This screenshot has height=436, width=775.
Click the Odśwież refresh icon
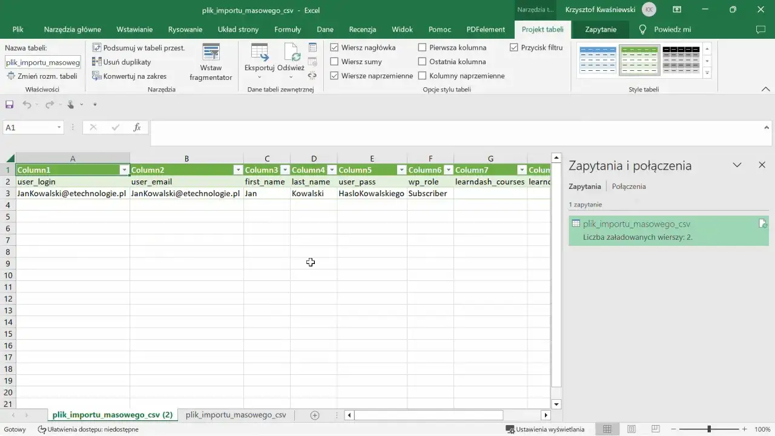click(x=292, y=52)
